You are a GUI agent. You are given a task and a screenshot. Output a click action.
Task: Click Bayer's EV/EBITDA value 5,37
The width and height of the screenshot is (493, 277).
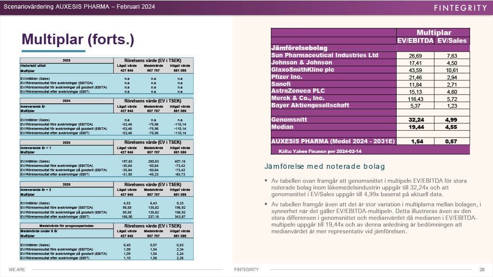pyautogui.click(x=415, y=106)
